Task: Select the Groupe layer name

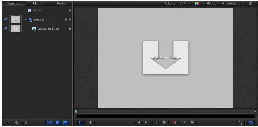Action: point(39,20)
